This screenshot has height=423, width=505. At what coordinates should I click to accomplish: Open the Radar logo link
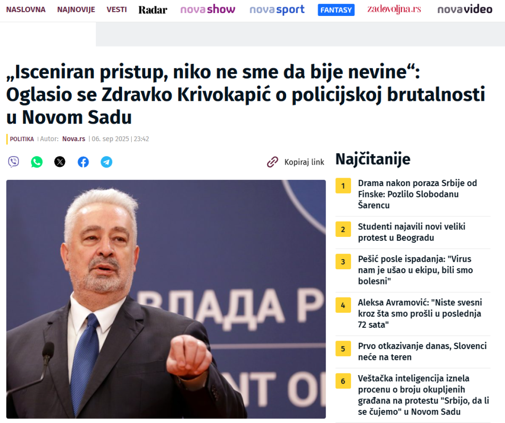coord(153,10)
